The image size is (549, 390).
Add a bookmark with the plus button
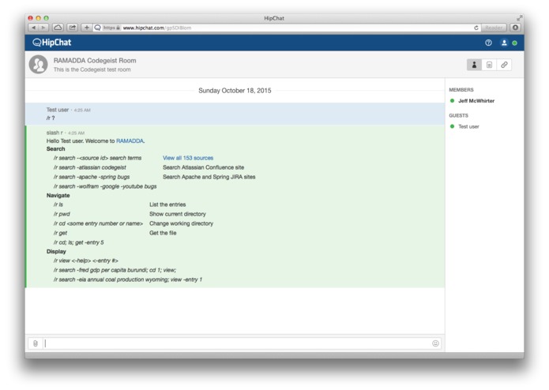pyautogui.click(x=86, y=28)
